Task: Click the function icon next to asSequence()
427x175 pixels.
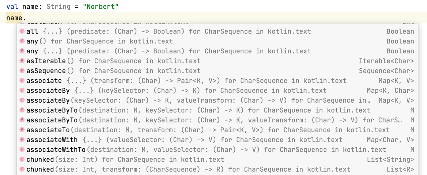Action: 22,71
